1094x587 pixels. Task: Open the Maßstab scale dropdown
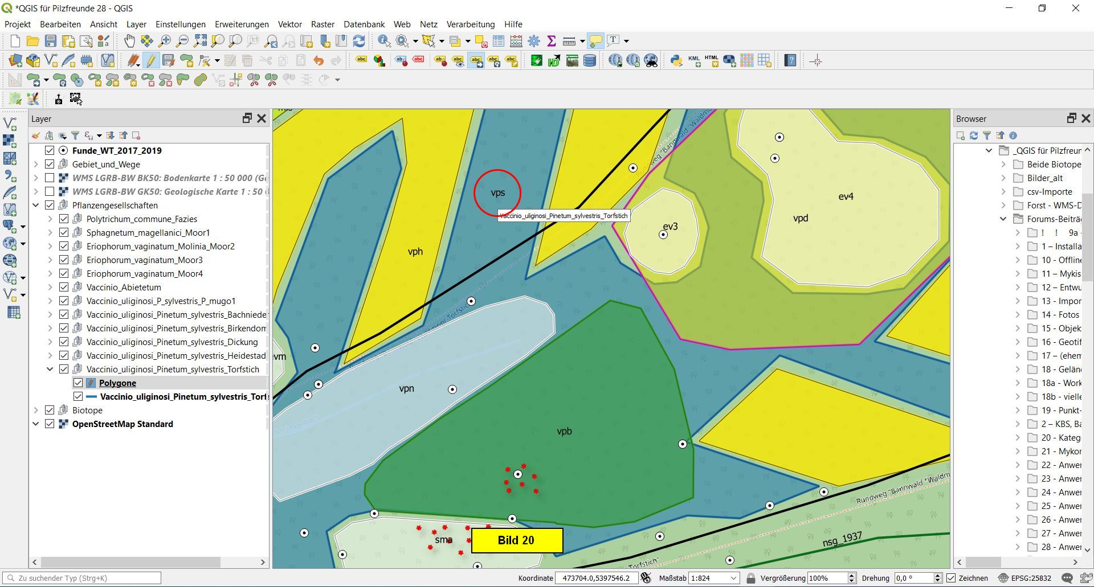(733, 578)
